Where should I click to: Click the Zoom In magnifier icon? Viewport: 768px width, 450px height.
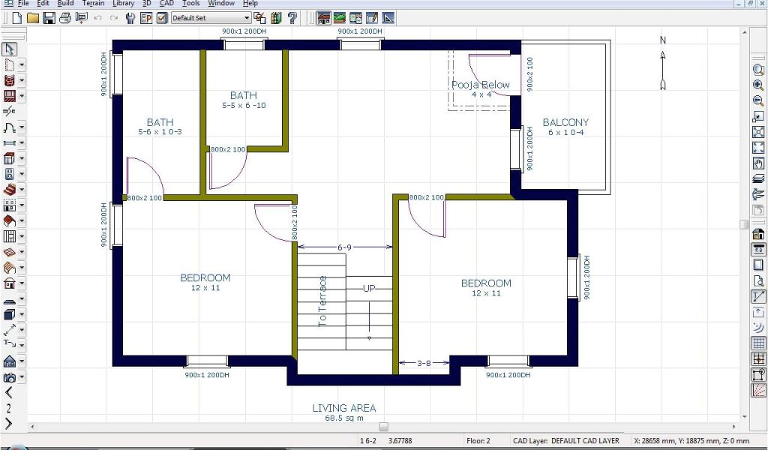click(758, 85)
